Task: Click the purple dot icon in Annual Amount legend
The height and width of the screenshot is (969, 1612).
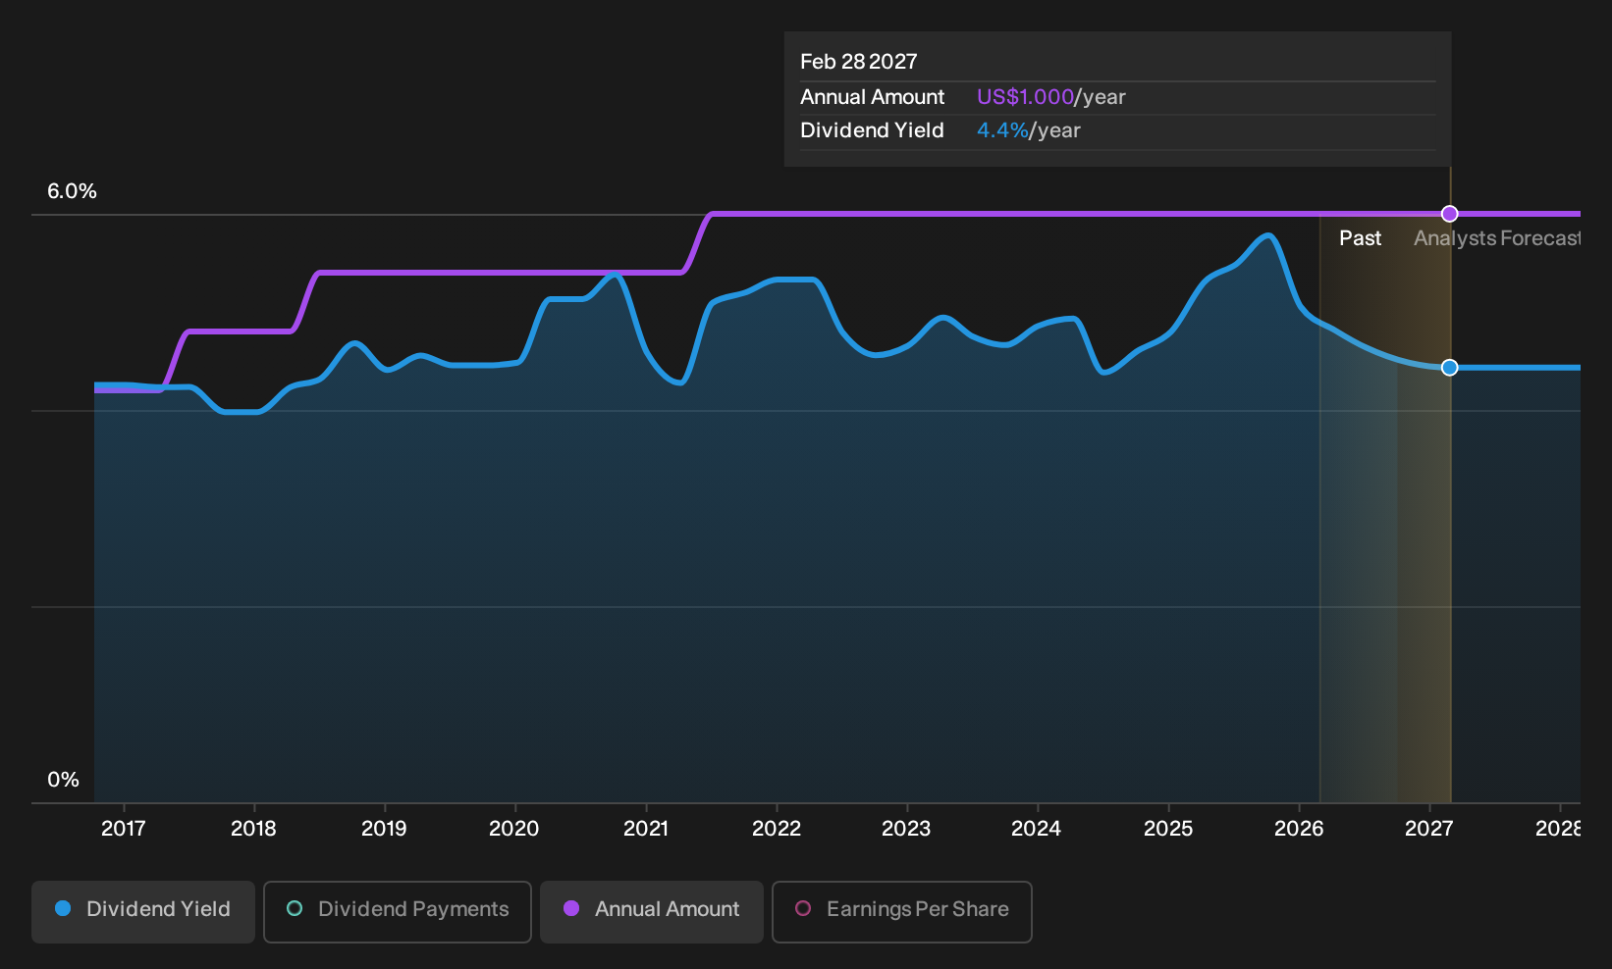Action: click(571, 908)
